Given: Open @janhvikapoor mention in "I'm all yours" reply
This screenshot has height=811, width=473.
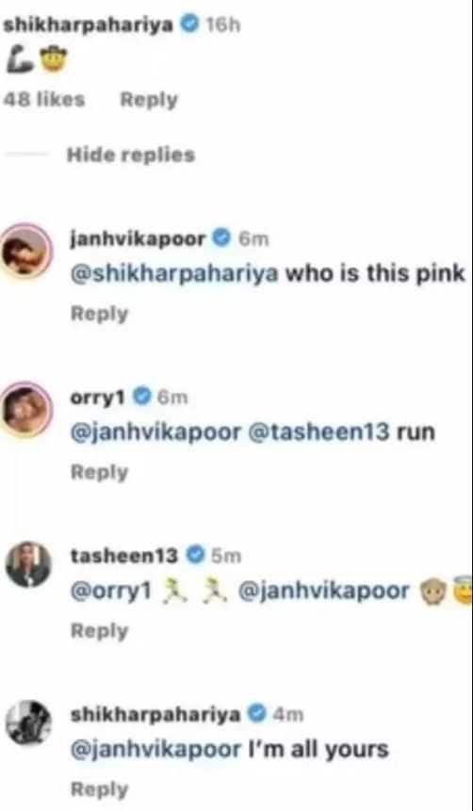Looking at the screenshot, I should click(x=155, y=750).
